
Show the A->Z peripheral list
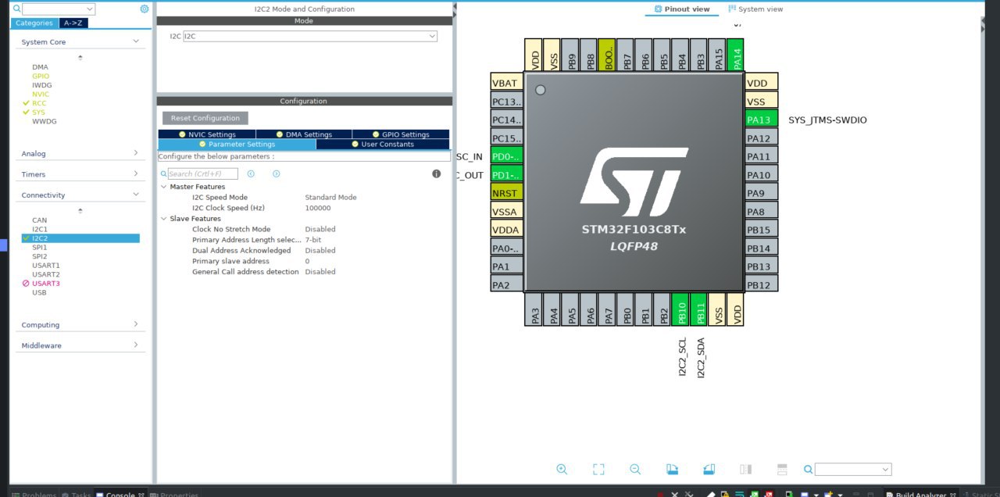tap(73, 23)
